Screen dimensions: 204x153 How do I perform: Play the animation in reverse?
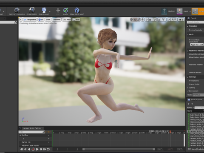click(x=29, y=149)
